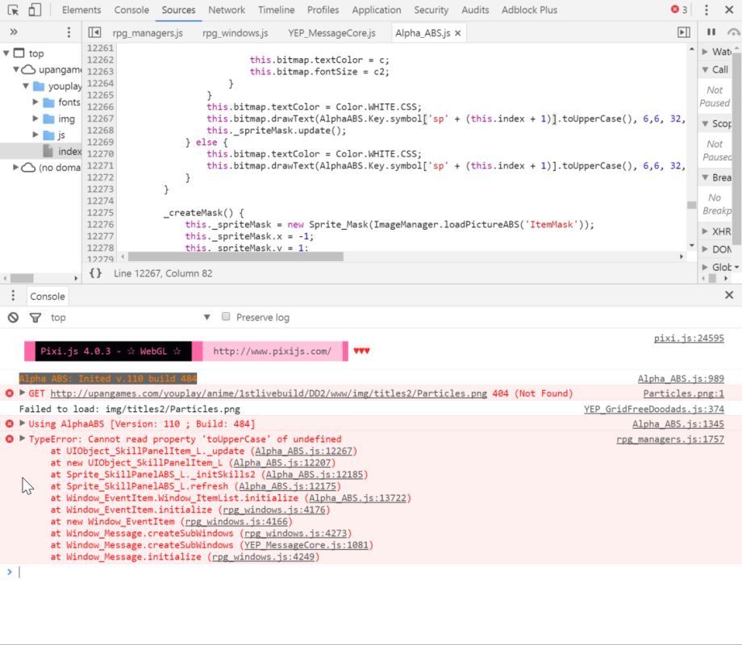Open the Audits panel

click(475, 10)
